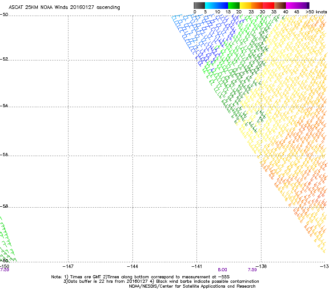Viewport: 329px width, 289px height.
Task: Pick the dark purple 45-50 knots legend segment
Action: [303, 5]
